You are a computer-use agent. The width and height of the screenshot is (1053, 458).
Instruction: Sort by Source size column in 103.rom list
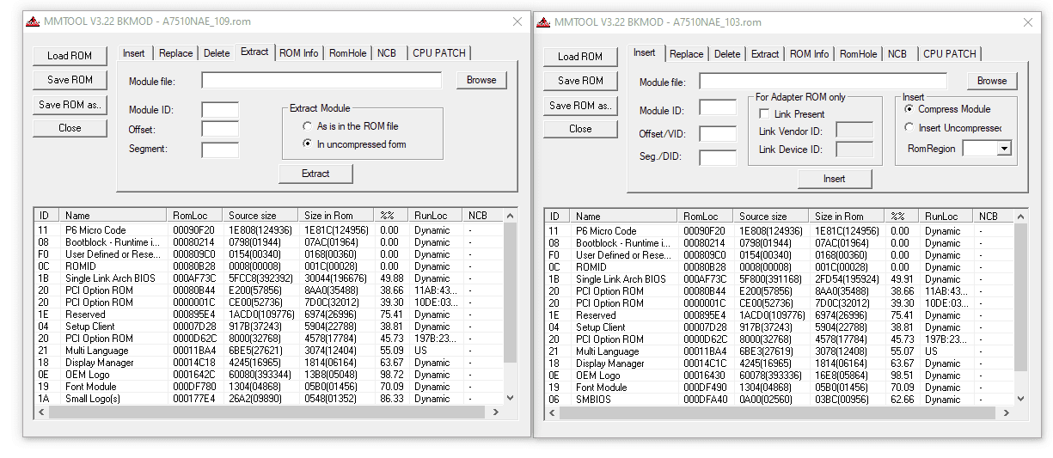tap(771, 217)
